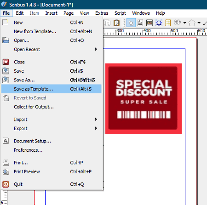Select the Insert Shape tool
Image resolution: width=207 pixels, height=205 pixels.
(x=178, y=23)
